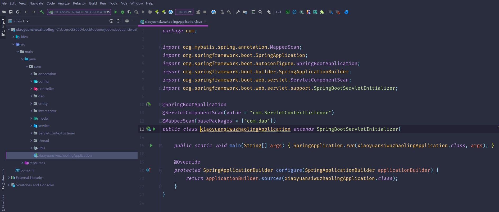Click the run gutter arrow beside main method
The height and width of the screenshot is (212, 499).
point(151,145)
